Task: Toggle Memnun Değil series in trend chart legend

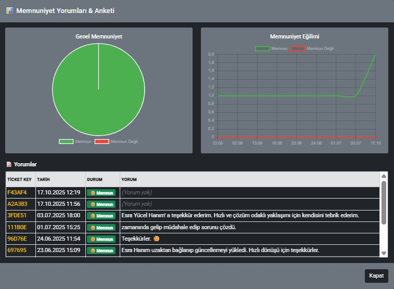Action: click(x=312, y=48)
